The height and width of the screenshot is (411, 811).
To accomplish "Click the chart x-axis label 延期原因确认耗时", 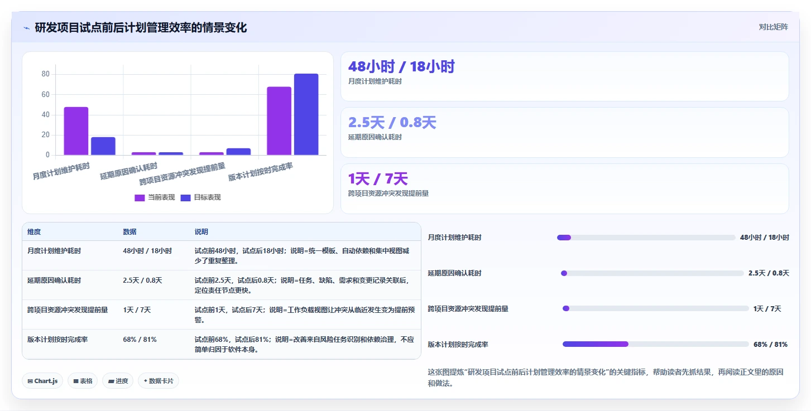I will coord(129,171).
